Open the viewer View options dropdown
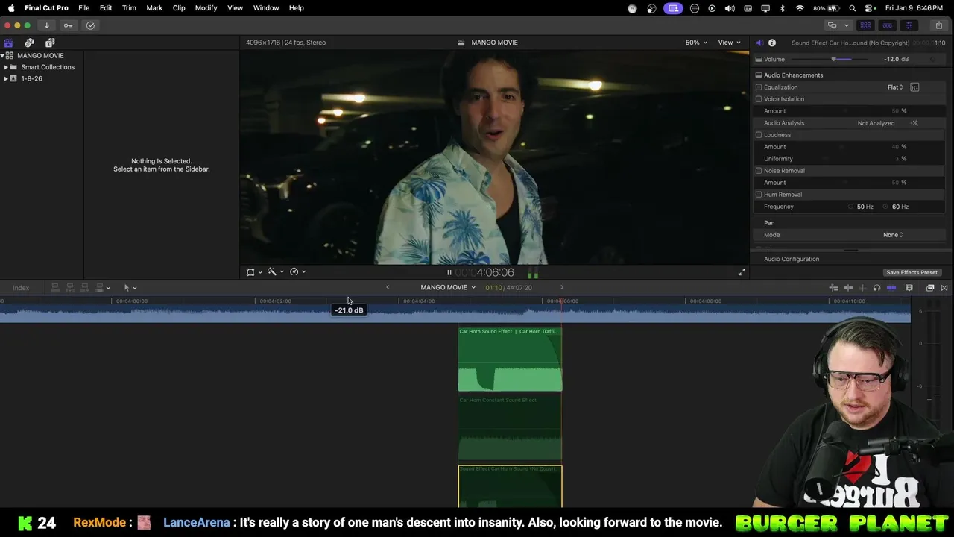This screenshot has height=537, width=954. click(729, 43)
